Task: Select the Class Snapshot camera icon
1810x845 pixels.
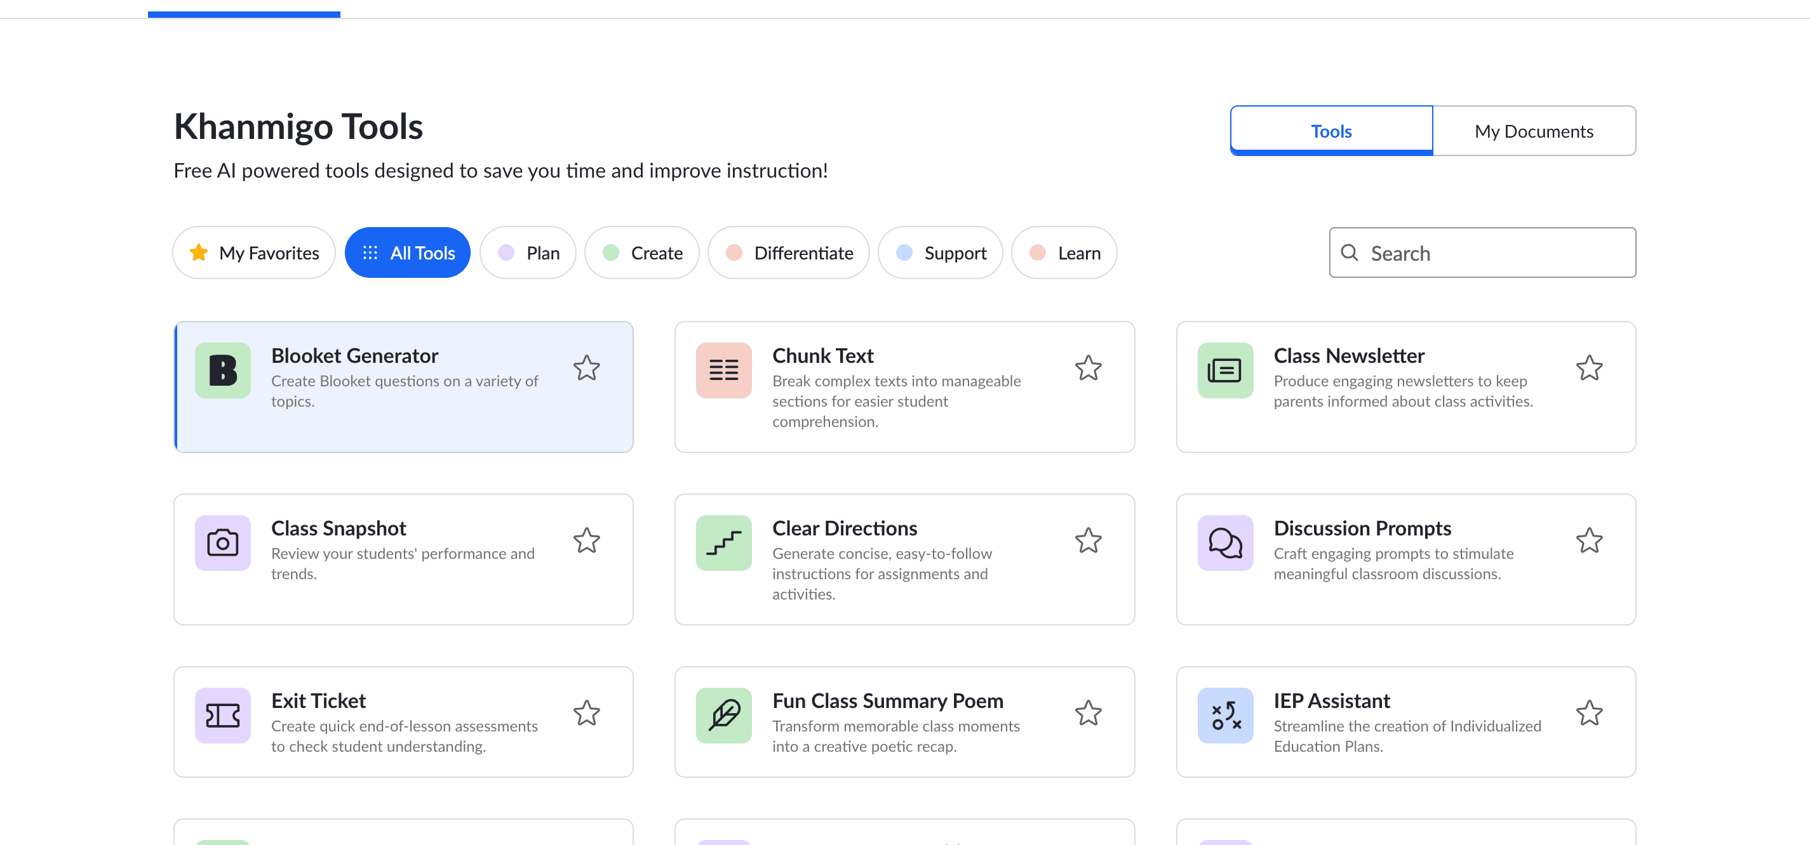Action: pos(223,543)
